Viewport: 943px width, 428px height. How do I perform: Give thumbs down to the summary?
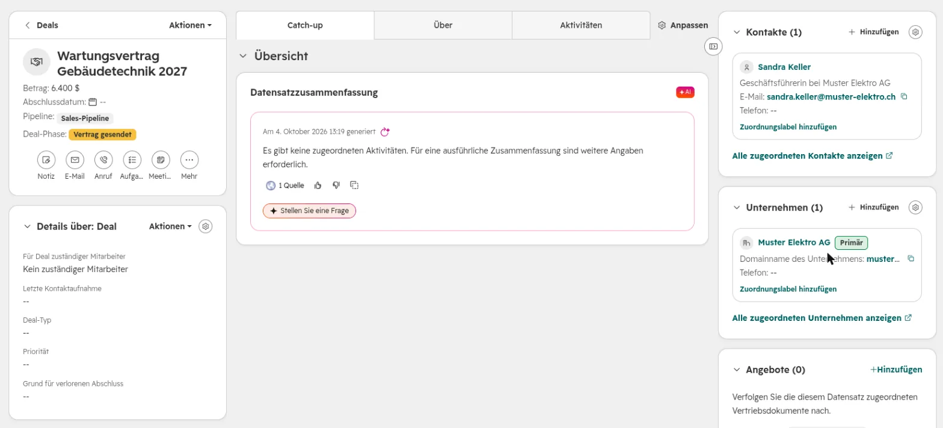pos(336,185)
